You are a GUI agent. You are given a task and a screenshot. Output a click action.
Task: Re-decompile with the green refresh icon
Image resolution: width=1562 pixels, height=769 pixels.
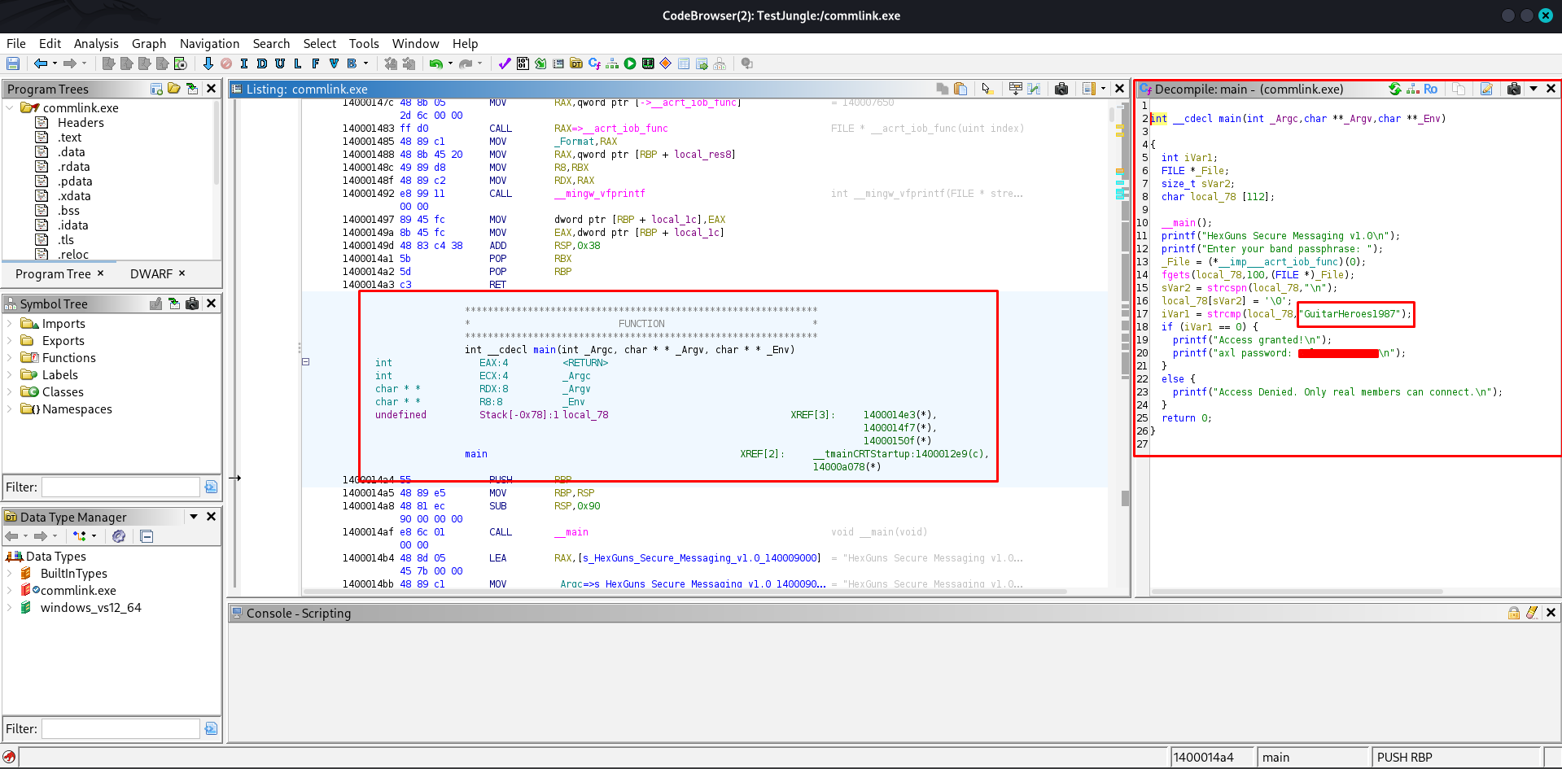pos(1394,89)
